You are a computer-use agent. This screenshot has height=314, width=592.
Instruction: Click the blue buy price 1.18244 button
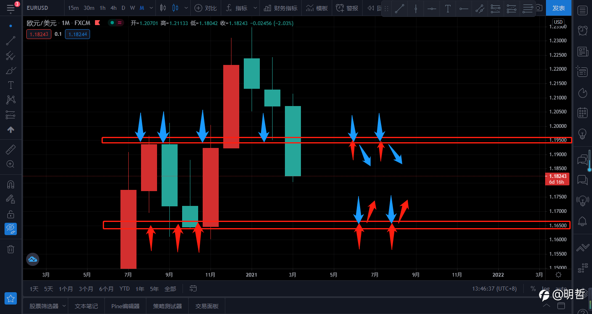point(77,34)
